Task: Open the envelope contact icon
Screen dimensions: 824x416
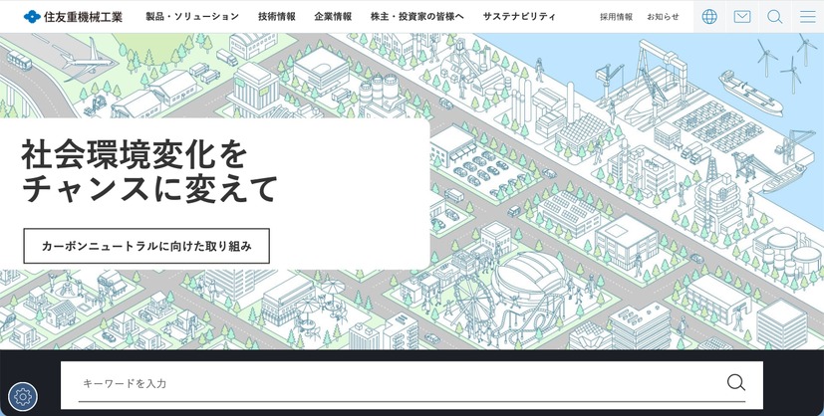Action: coord(742,17)
